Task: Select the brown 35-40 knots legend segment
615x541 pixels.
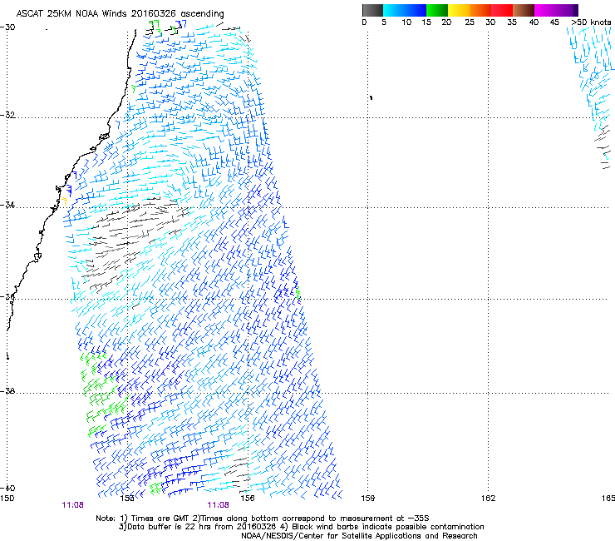Action: click(524, 10)
